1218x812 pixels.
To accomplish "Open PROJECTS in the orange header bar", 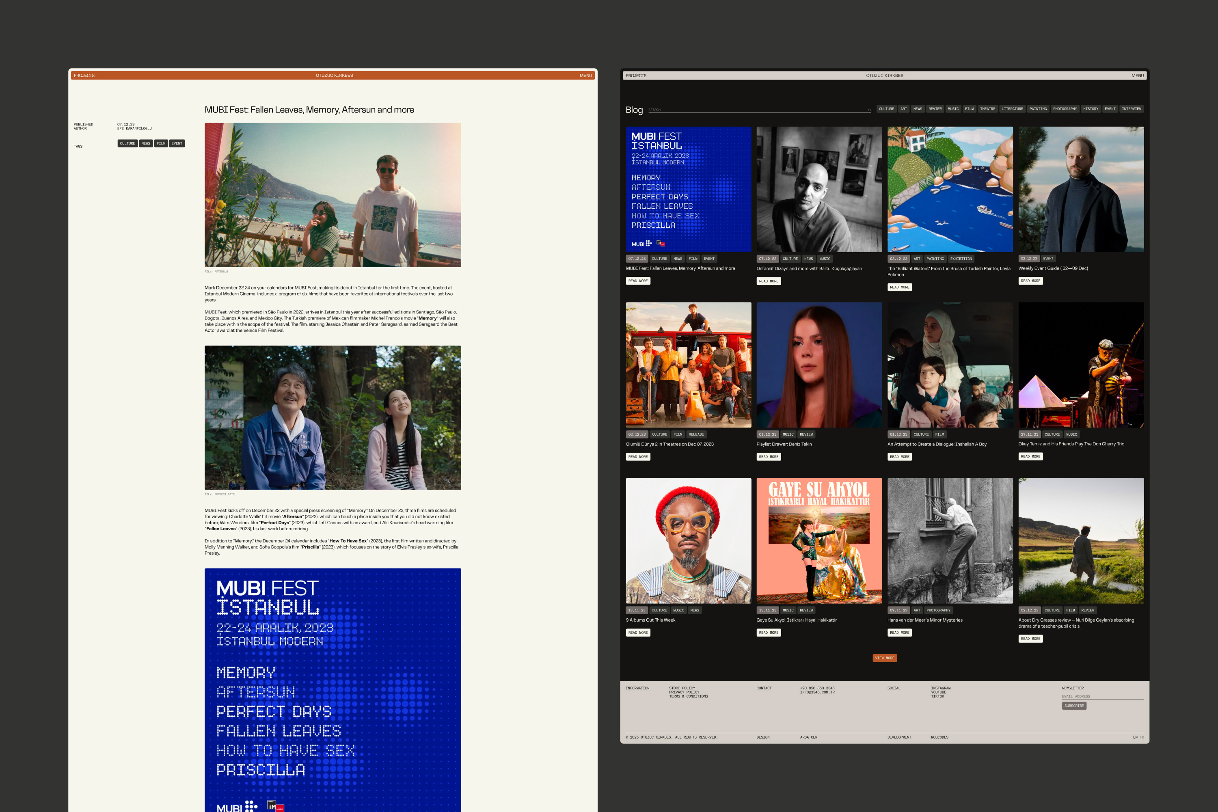I will (84, 76).
